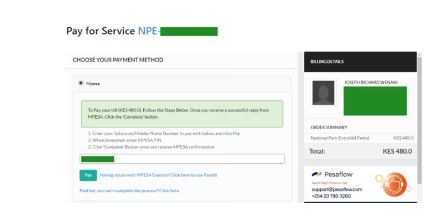
Task: Click the 'KES 480.0' total amount
Action: tap(397, 151)
